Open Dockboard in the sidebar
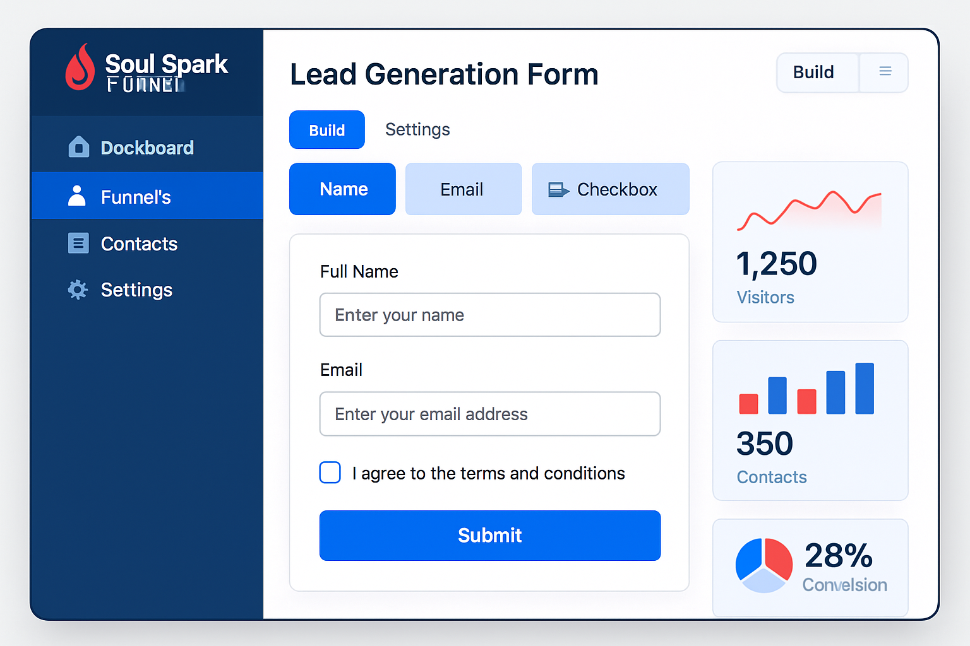Screen dimensions: 970x646 (147, 148)
